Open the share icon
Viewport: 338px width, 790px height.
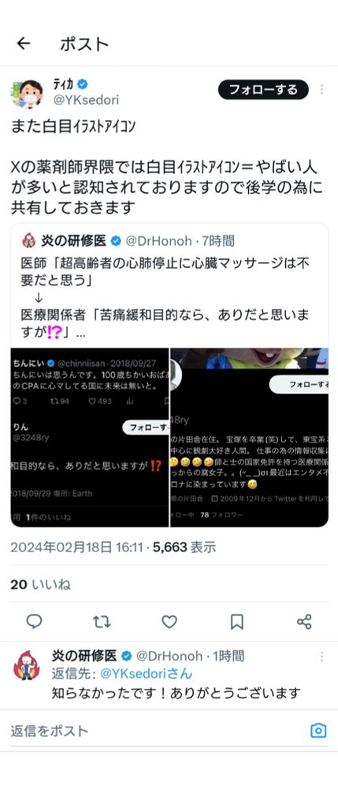pos(304,621)
